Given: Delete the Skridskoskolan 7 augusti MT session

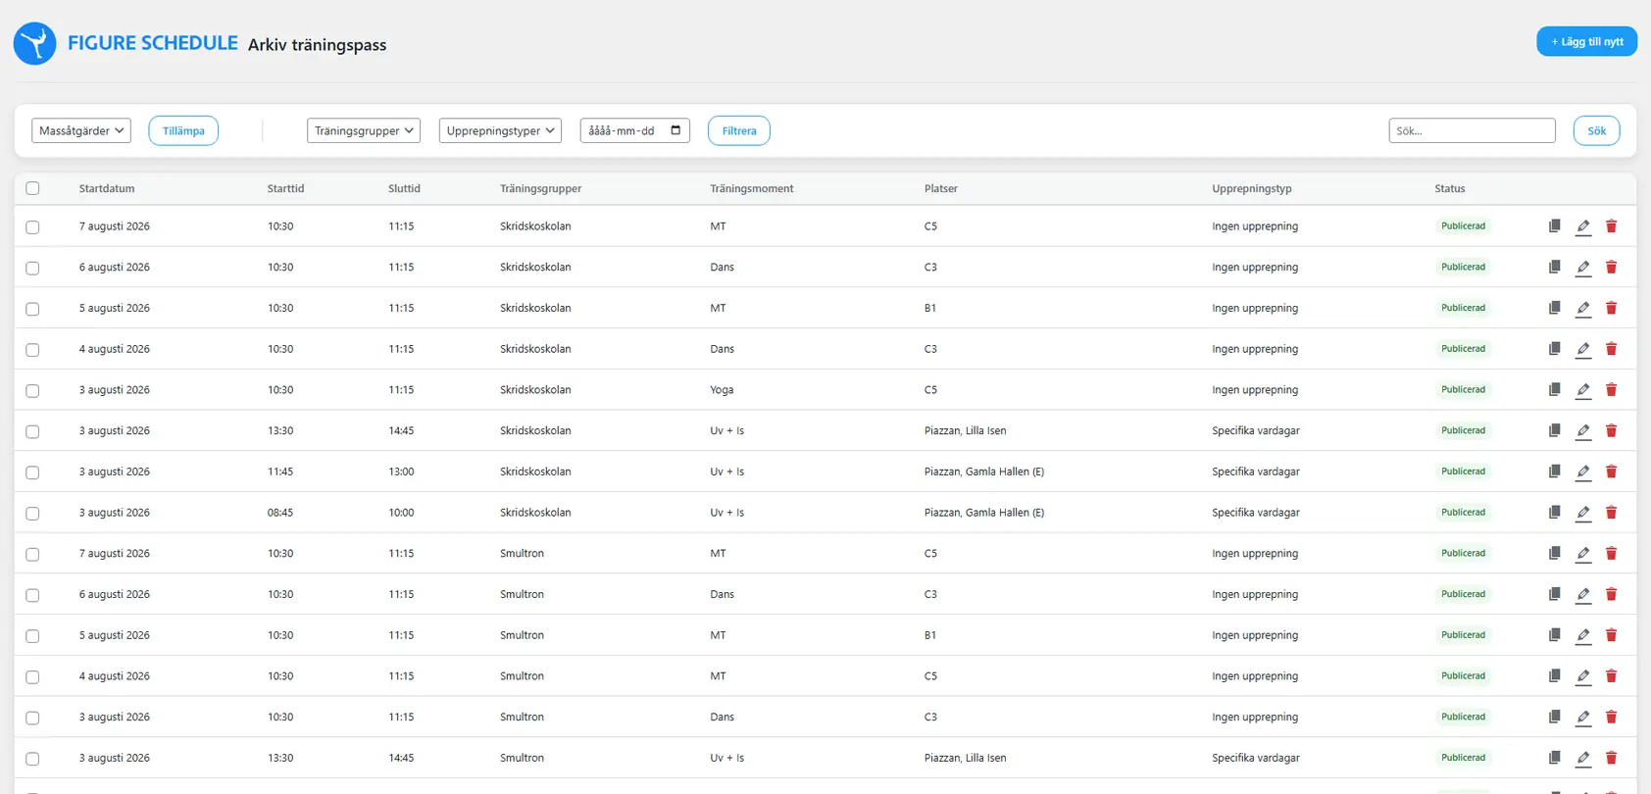Looking at the screenshot, I should click(1611, 226).
